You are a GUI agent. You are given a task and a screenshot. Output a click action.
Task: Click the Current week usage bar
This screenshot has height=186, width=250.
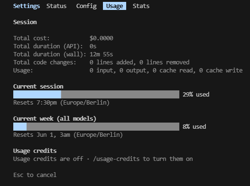[96, 127]
